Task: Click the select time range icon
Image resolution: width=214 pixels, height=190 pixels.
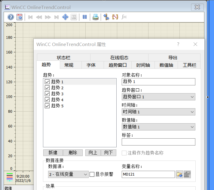Action: (x=115, y=17)
